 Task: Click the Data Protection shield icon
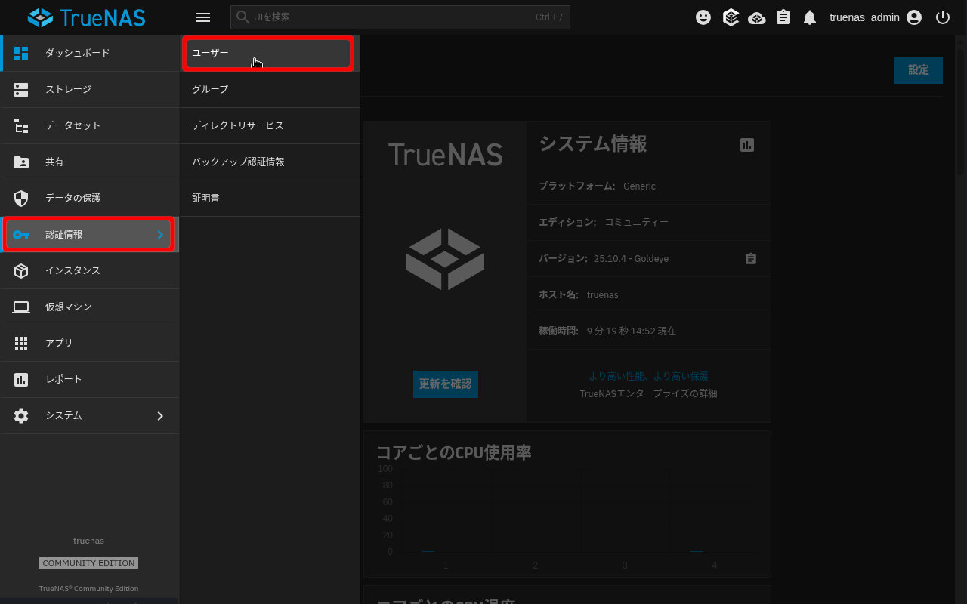(21, 198)
